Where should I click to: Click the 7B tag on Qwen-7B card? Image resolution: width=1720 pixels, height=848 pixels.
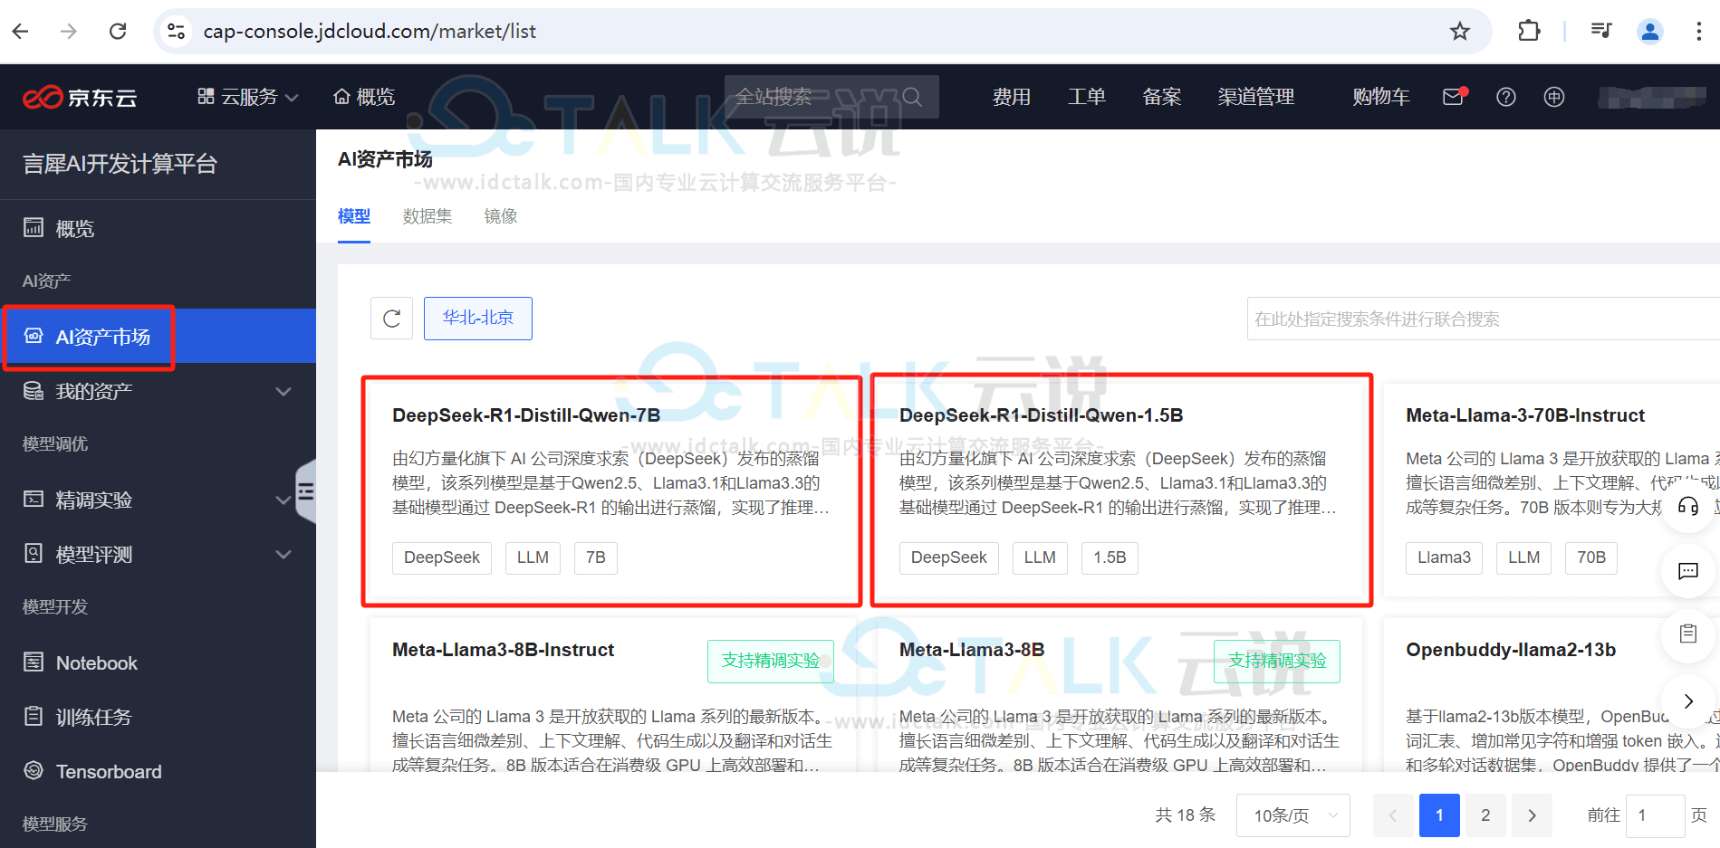[596, 557]
